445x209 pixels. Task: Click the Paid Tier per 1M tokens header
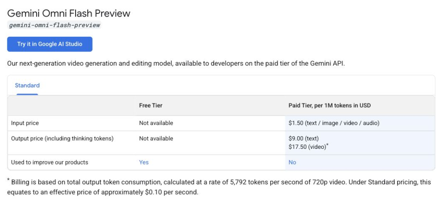(329, 105)
